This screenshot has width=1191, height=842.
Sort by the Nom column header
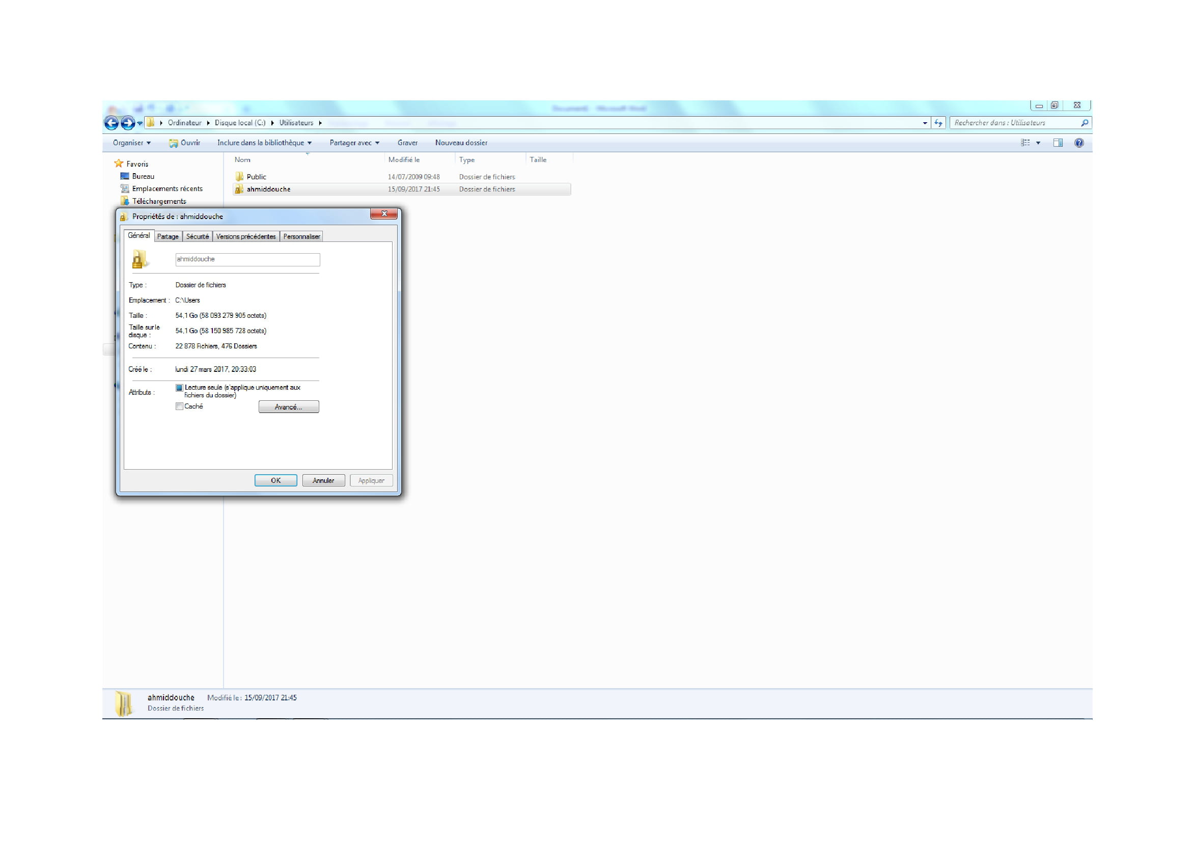pyautogui.click(x=308, y=160)
